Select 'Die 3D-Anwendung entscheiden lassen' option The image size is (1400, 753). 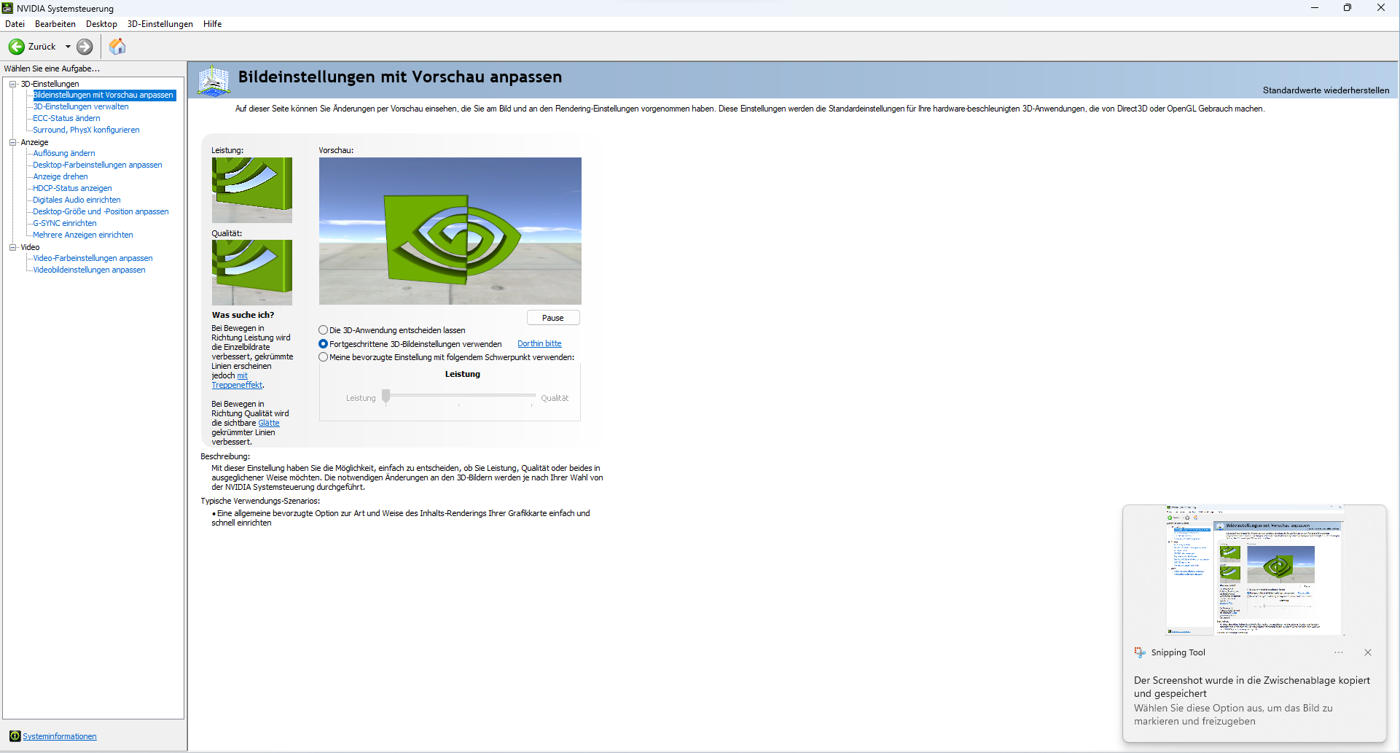pos(323,330)
